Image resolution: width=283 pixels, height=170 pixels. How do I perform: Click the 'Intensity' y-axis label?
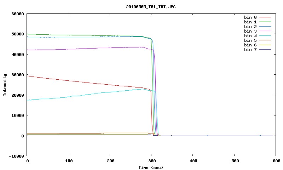tap(5, 85)
